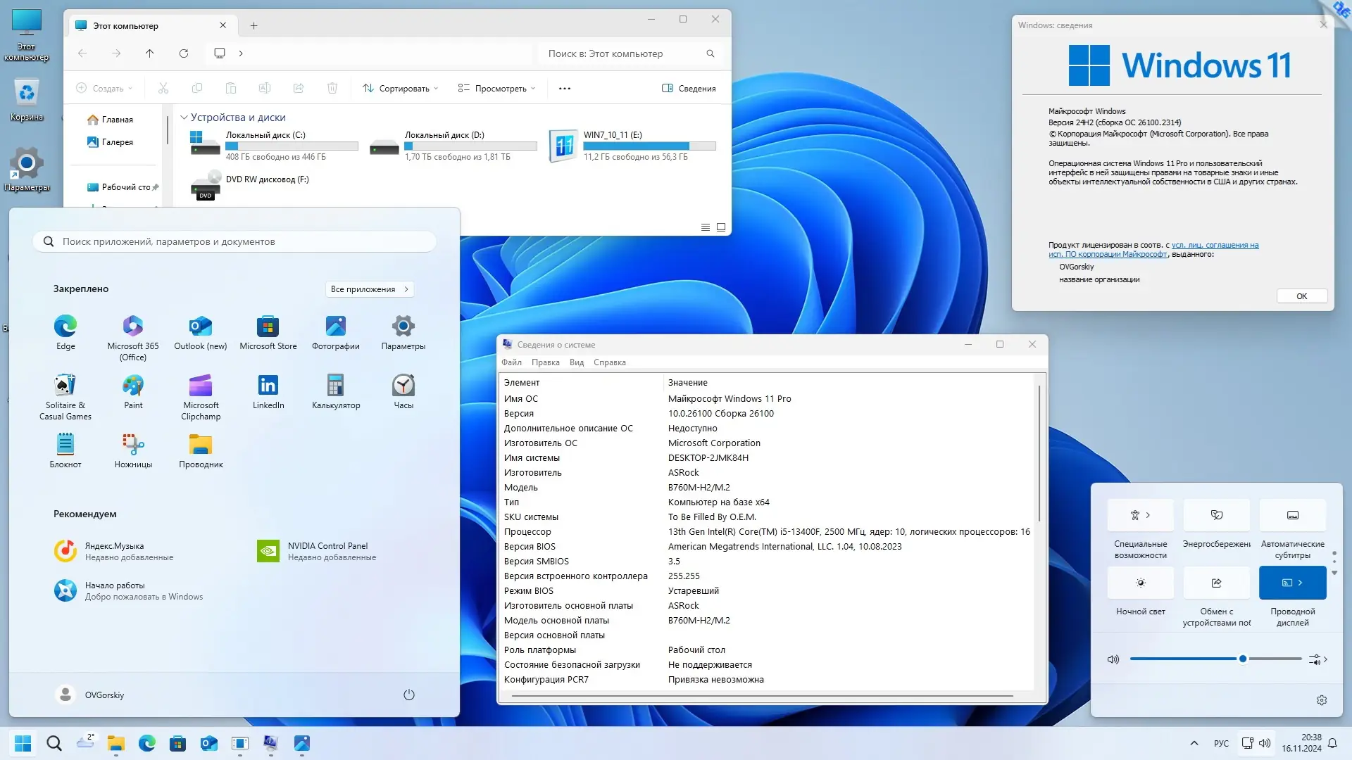Collapse the Устройства и диски section
This screenshot has width=1352, height=760.
pos(184,117)
